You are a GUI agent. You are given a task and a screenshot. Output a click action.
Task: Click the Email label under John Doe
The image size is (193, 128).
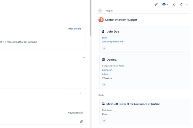pyautogui.click(x=104, y=38)
